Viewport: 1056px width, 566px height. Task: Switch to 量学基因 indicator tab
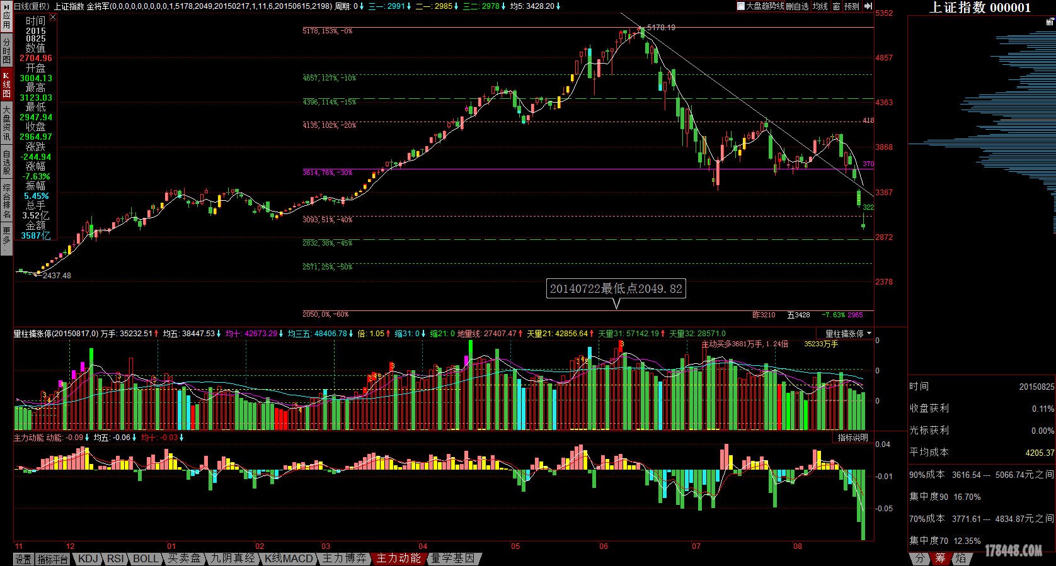click(454, 559)
